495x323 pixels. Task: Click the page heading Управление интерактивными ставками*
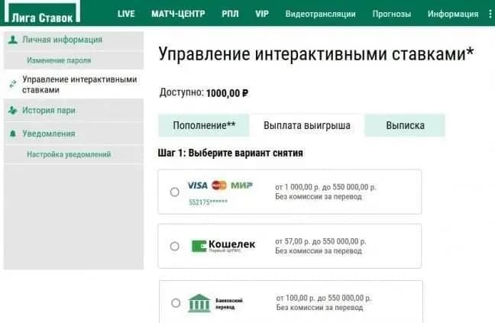[316, 53]
